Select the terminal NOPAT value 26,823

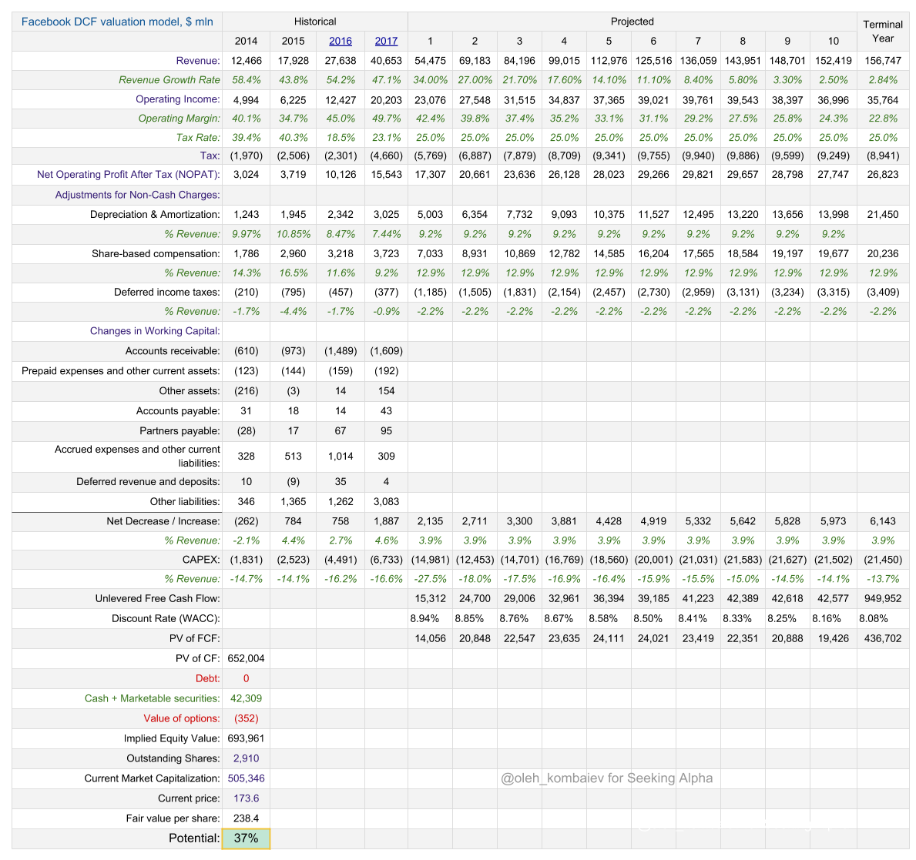tap(883, 175)
